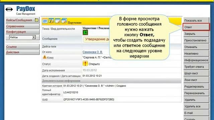Click the identifier LCAK215210
This screenshot has height=120, width=214.
71,92
